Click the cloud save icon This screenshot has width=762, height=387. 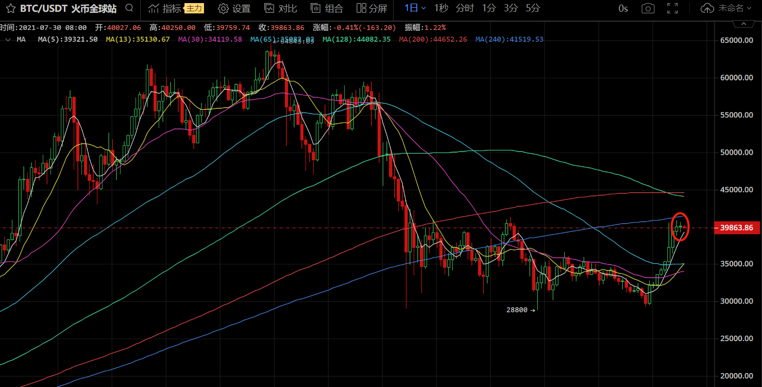click(x=708, y=8)
